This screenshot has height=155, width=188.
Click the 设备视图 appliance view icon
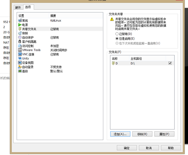tap(20, 62)
